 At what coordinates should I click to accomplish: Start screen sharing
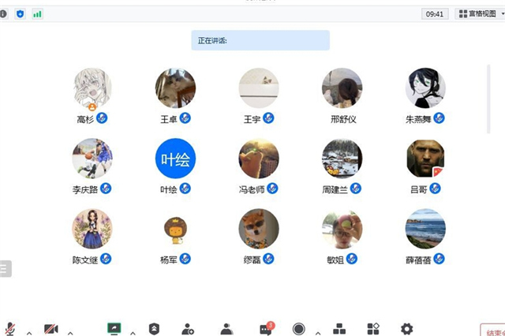tap(114, 329)
